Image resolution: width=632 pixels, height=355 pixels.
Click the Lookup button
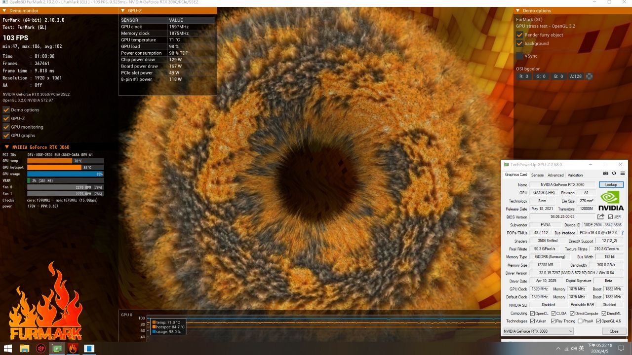pos(611,185)
